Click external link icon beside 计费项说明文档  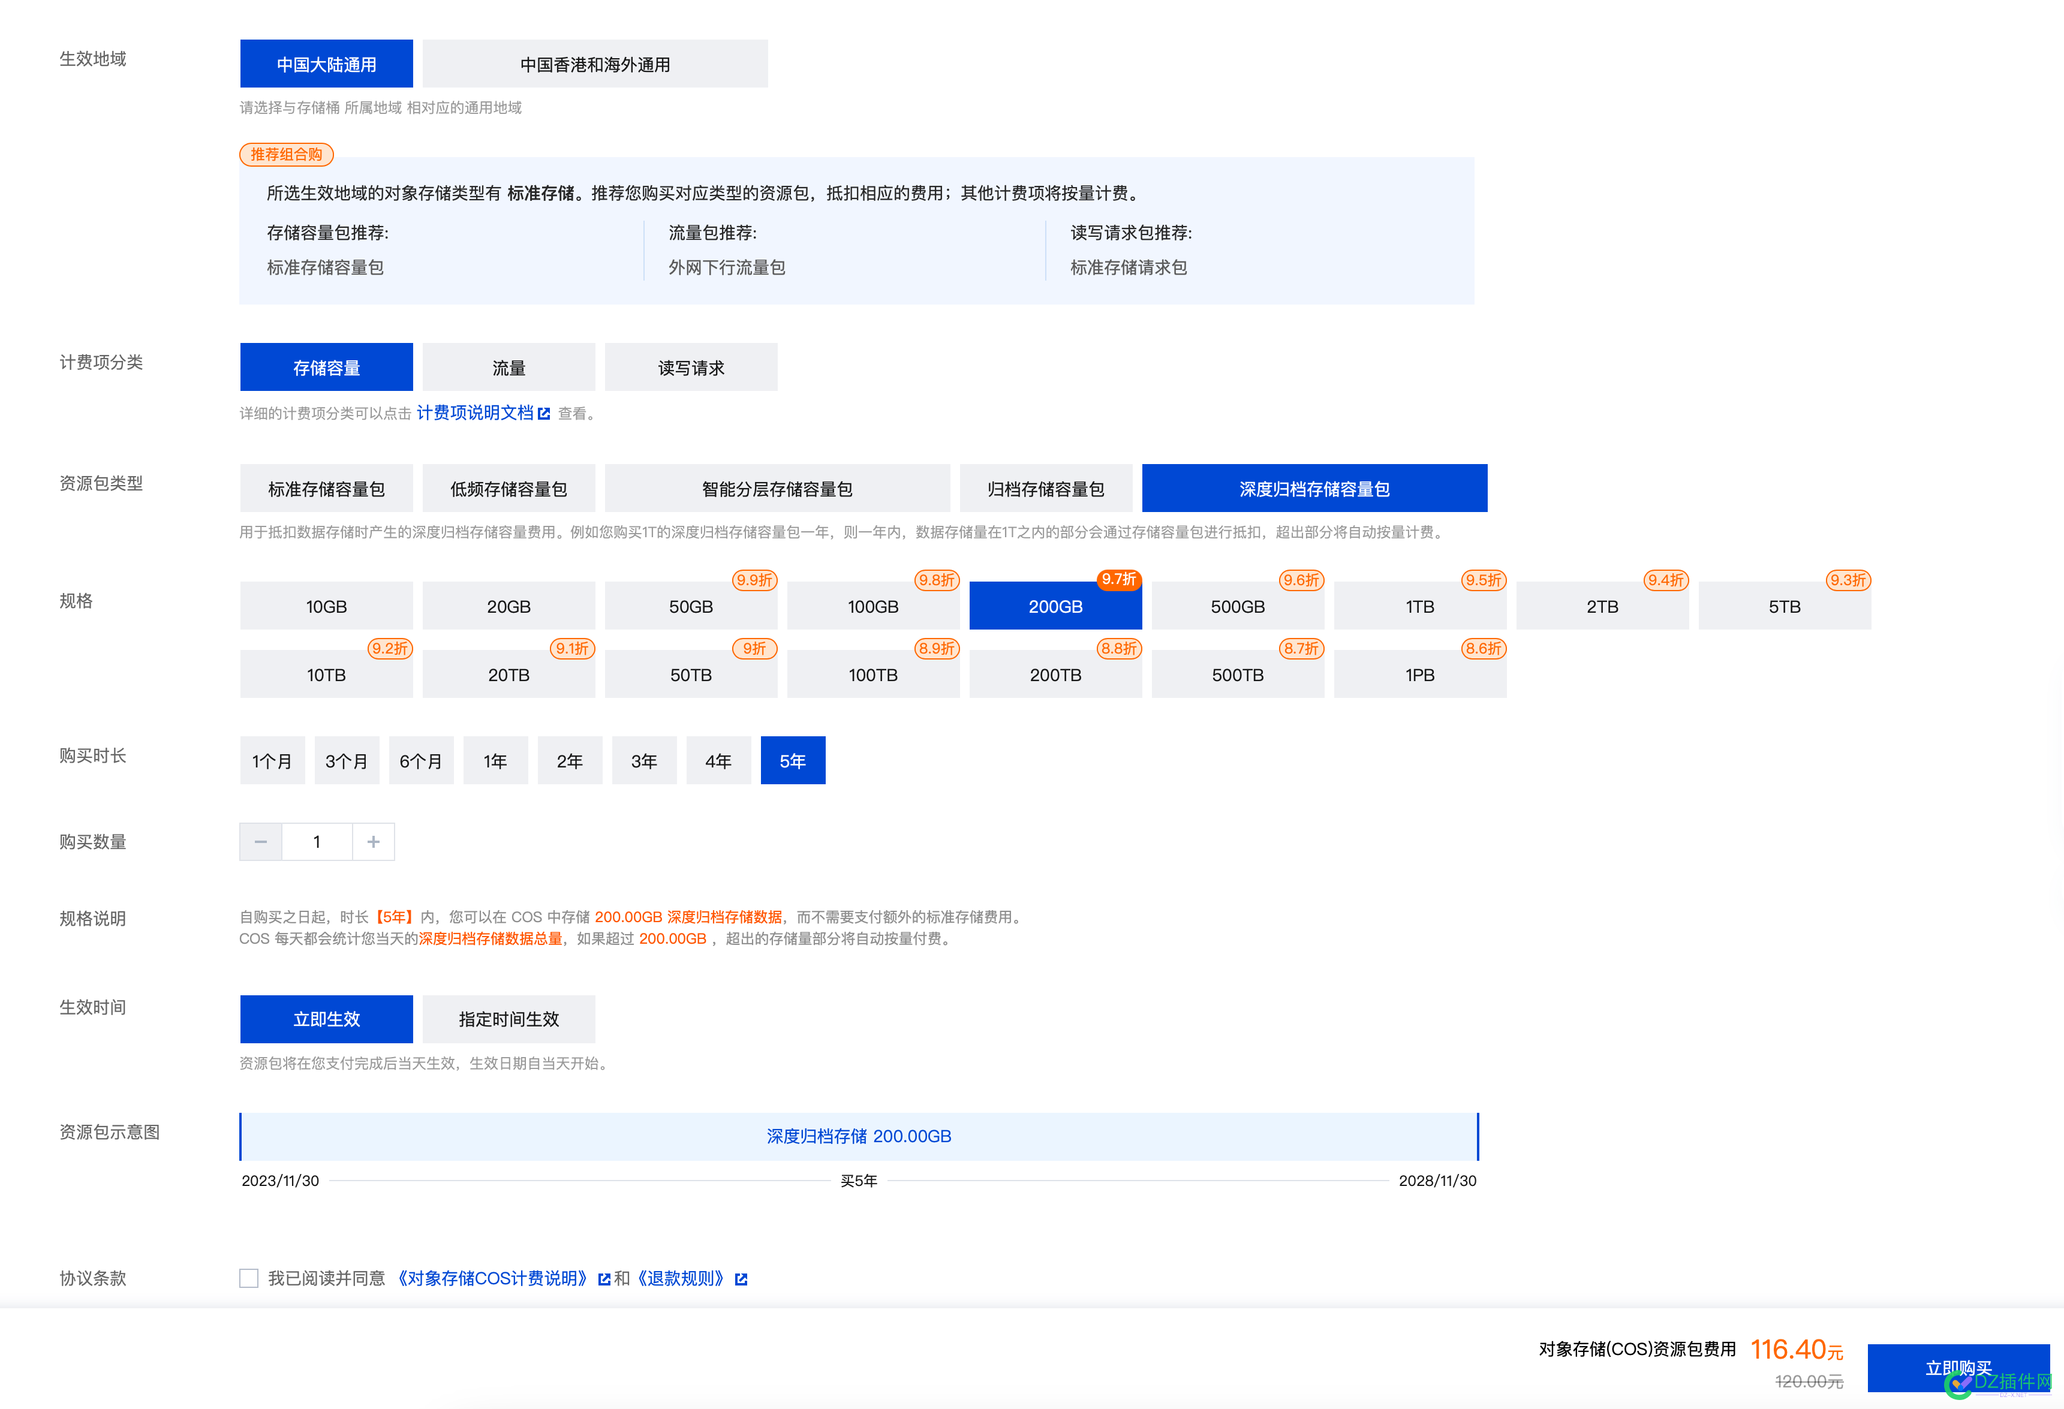pyautogui.click(x=544, y=414)
